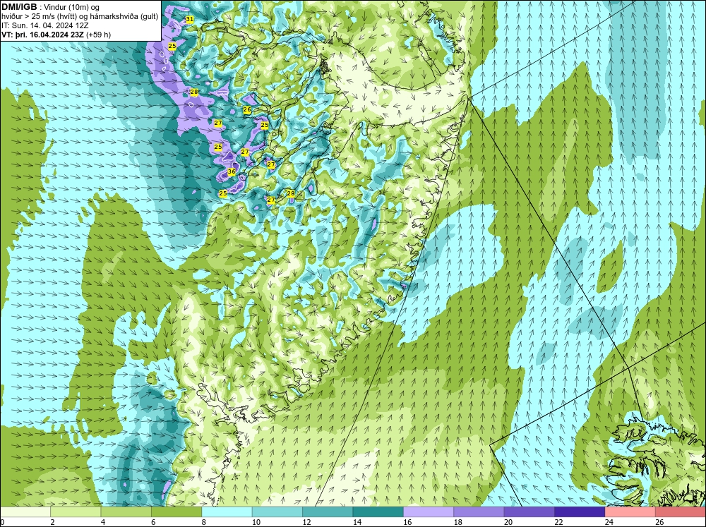The height and width of the screenshot is (527, 706).
Task: Click the legend scale number 14
Action: pyautogui.click(x=357, y=522)
